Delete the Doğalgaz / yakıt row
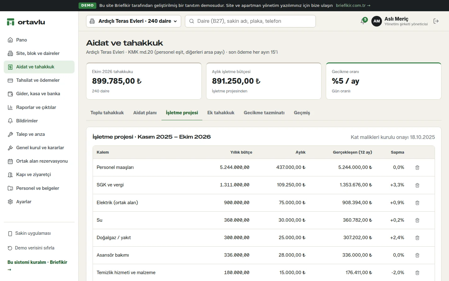The image size is (449, 281). (x=417, y=238)
